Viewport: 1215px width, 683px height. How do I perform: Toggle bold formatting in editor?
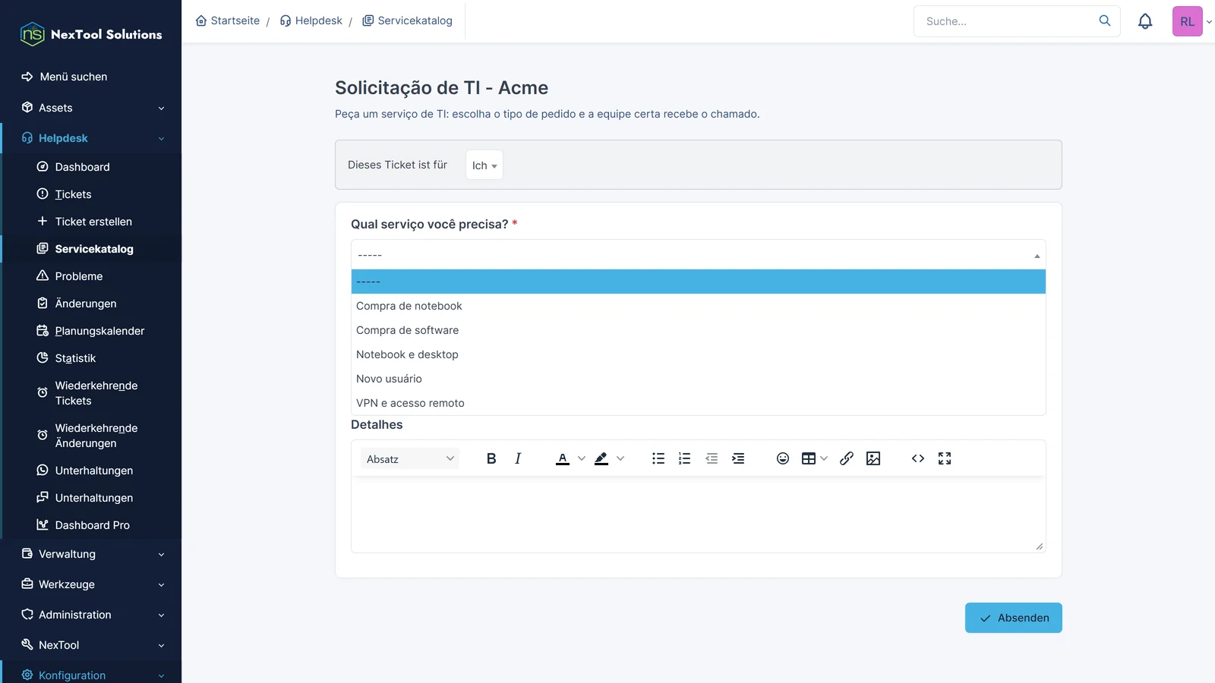point(491,458)
